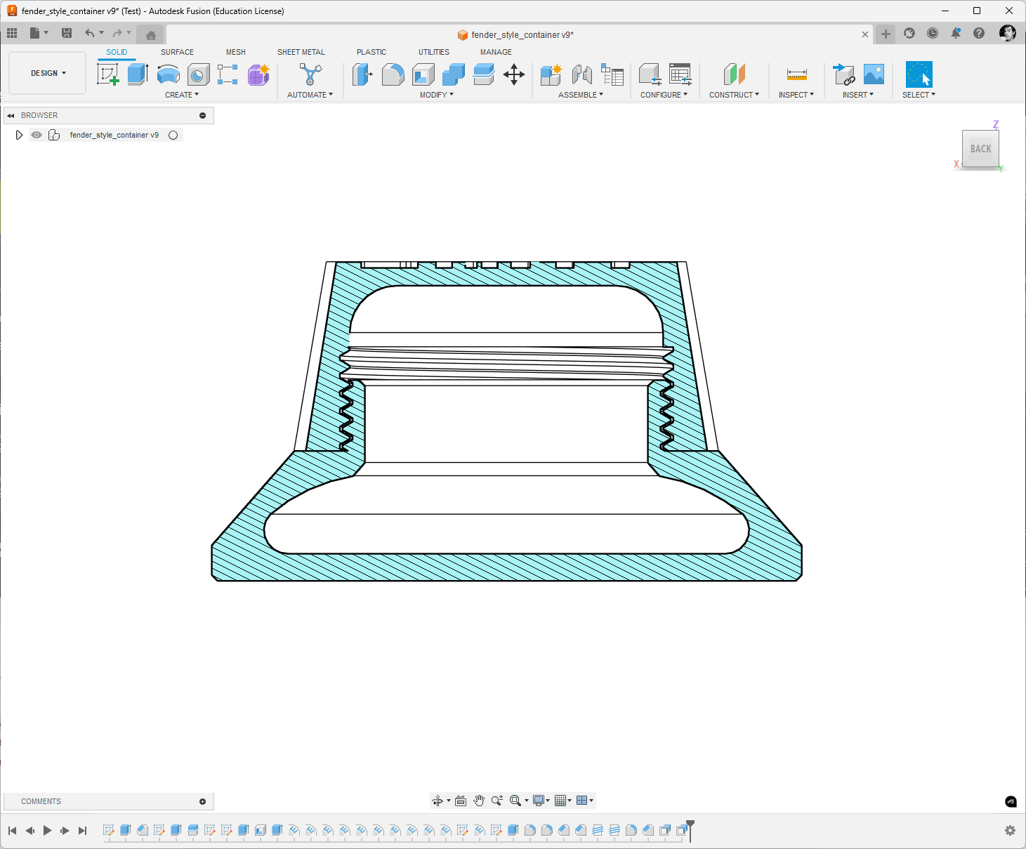The width and height of the screenshot is (1026, 849).
Task: Select the Pan hand navigation tool
Action: tap(479, 801)
